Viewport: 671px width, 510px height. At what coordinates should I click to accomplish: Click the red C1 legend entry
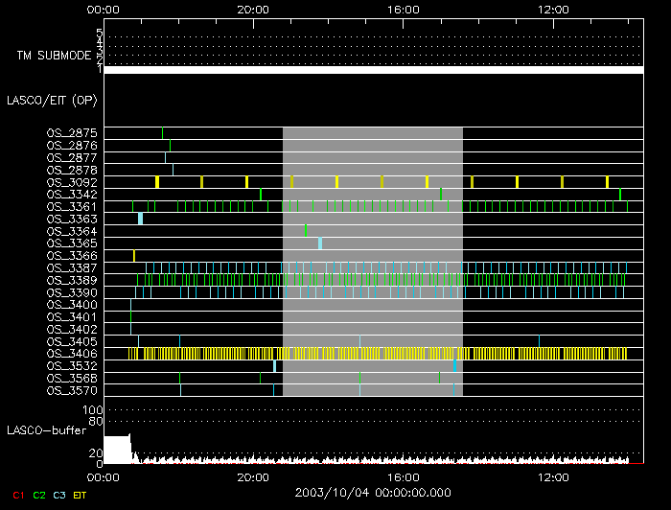click(15, 495)
